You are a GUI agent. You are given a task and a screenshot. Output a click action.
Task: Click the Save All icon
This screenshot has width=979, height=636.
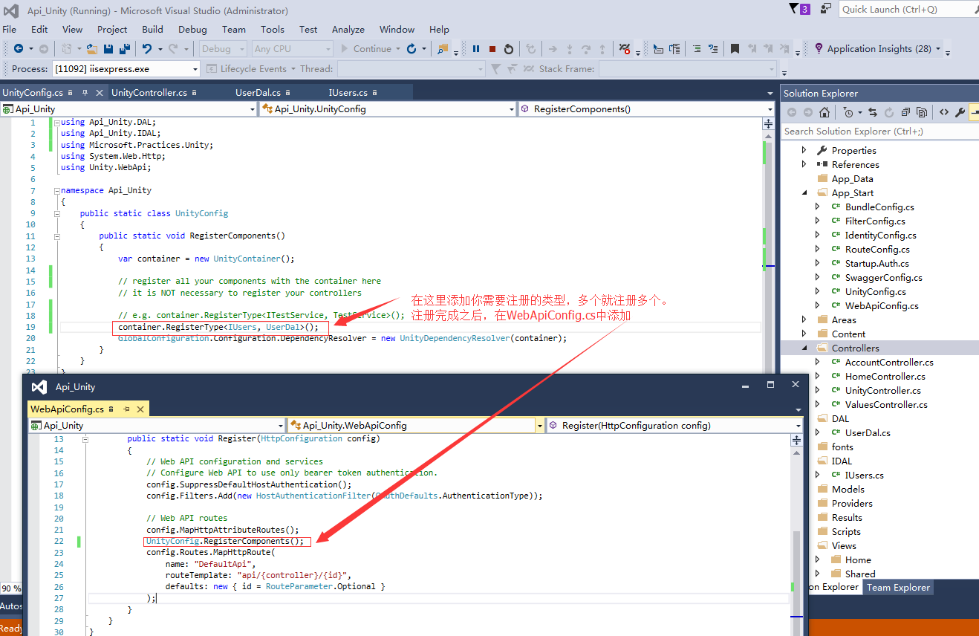point(125,49)
